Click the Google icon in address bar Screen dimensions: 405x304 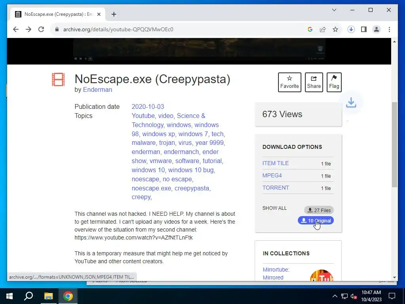(x=310, y=29)
